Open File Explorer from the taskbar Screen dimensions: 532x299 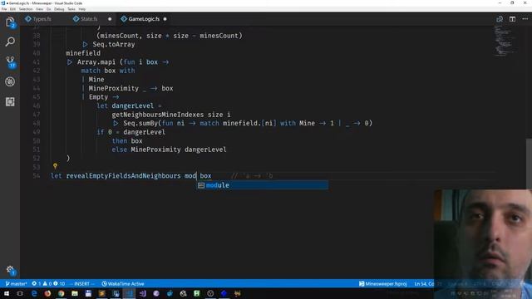click(x=75, y=293)
